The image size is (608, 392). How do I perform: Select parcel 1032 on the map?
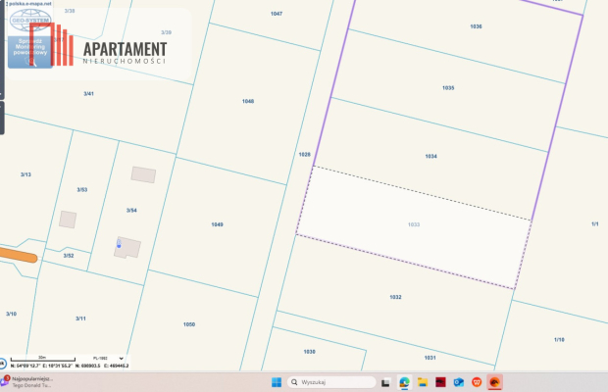pos(395,296)
